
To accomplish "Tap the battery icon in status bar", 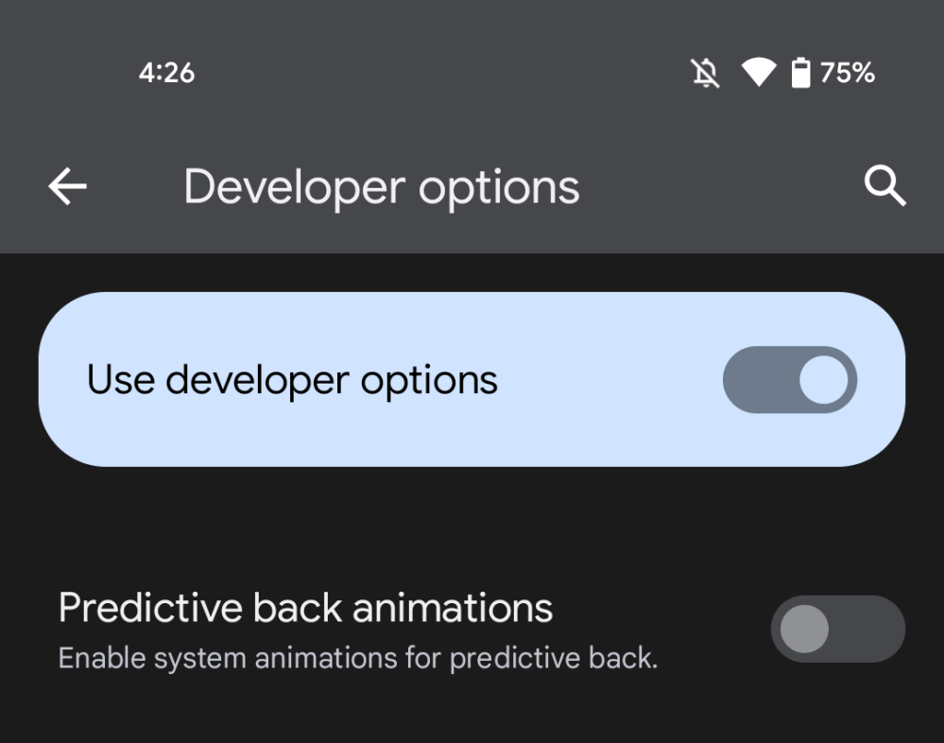I will tap(800, 73).
